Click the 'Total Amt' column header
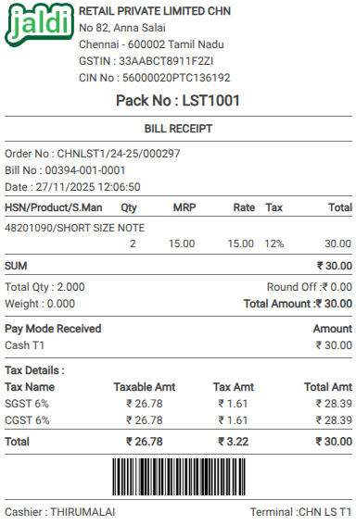356x525 pixels. (328, 387)
